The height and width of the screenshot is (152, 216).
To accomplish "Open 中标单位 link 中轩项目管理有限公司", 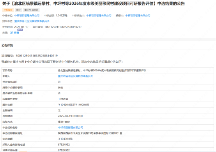I will (x=27, y=16).
